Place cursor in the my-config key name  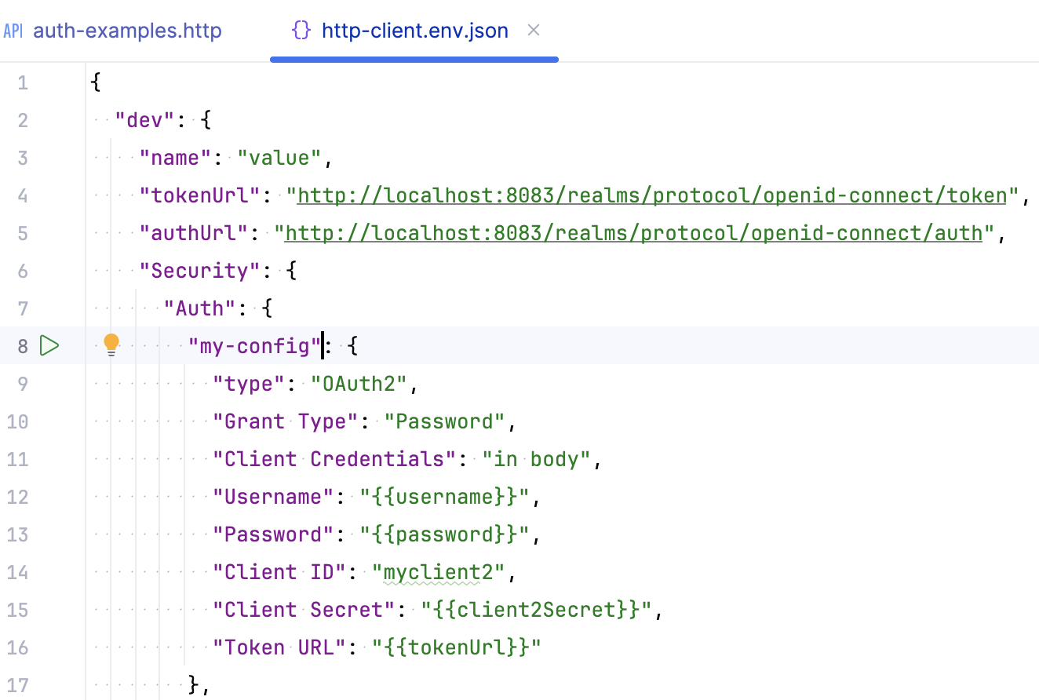[x=253, y=345]
